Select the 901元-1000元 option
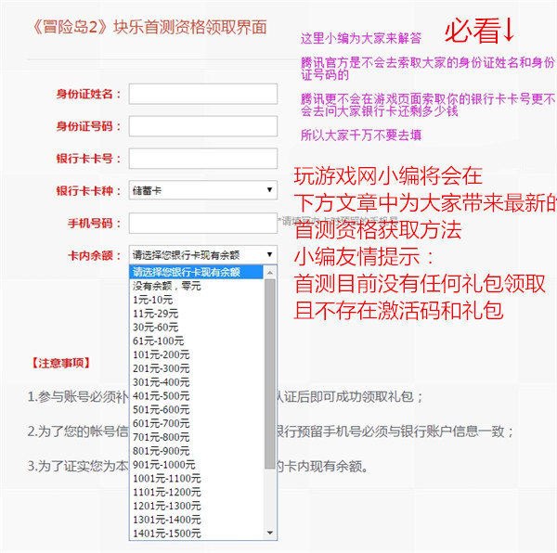The height and width of the screenshot is (553, 557). (x=197, y=465)
